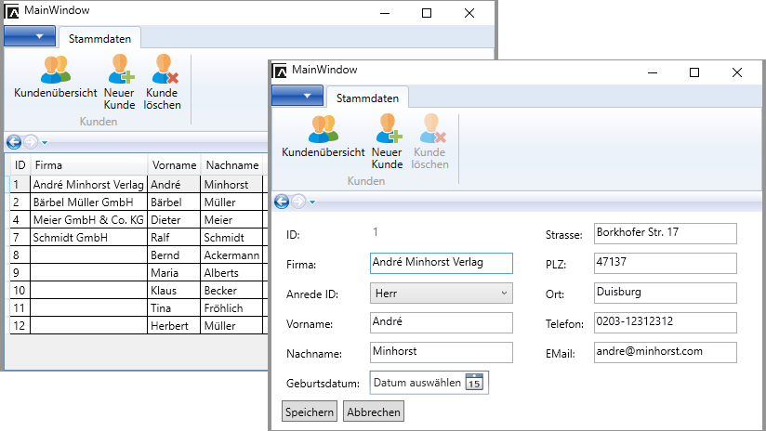Screen dimensions: 766x431
Task: Expand the Anrede ID combo box
Action: (504, 294)
